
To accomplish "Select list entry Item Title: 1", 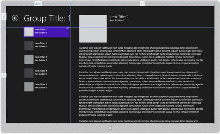I will point(47,32).
